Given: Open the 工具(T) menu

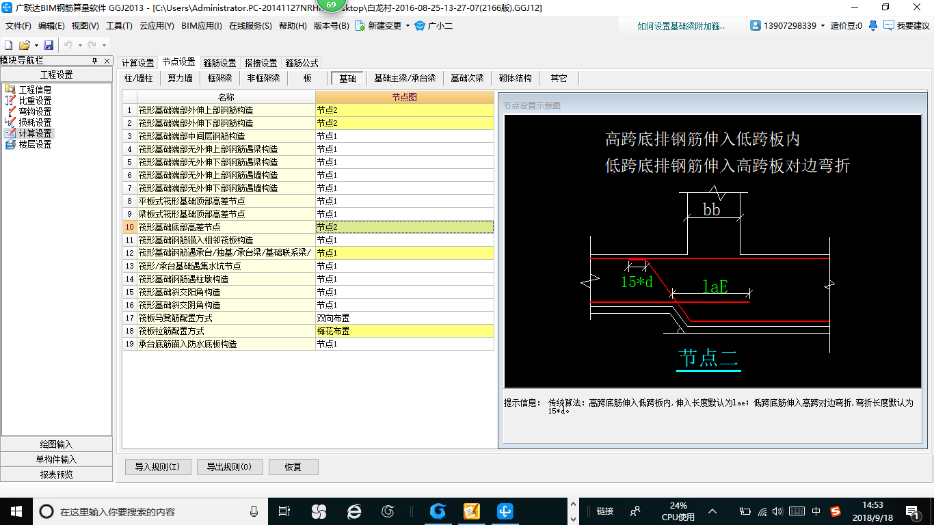Looking at the screenshot, I should (119, 26).
